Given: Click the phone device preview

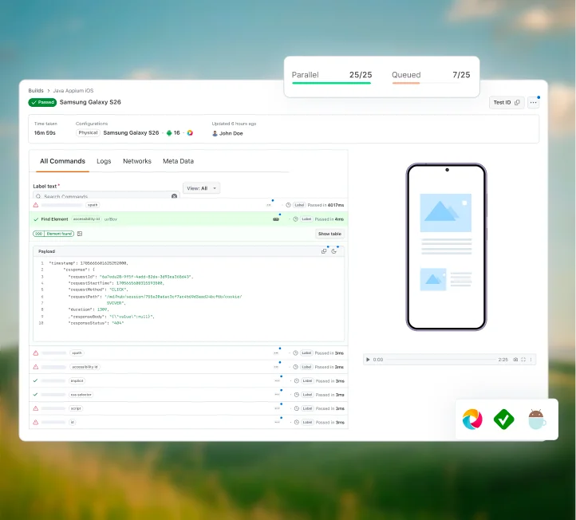Looking at the screenshot, I should 446,247.
